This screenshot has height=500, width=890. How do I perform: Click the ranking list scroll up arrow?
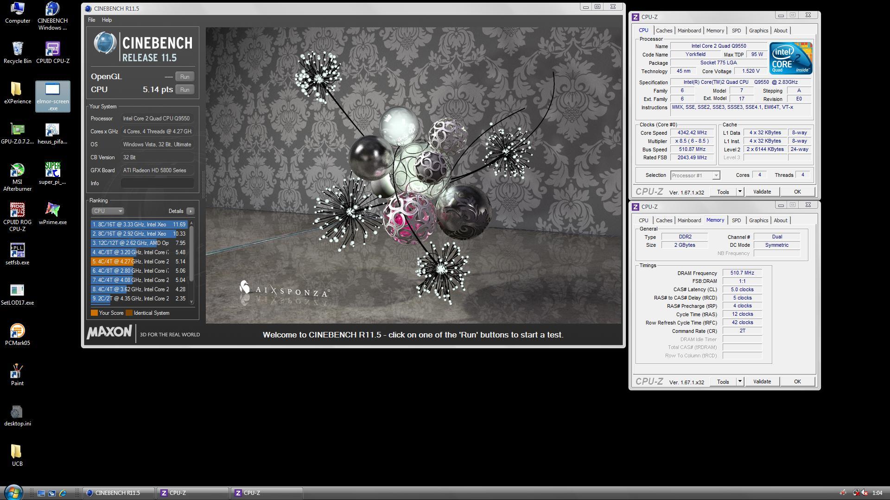coord(191,223)
